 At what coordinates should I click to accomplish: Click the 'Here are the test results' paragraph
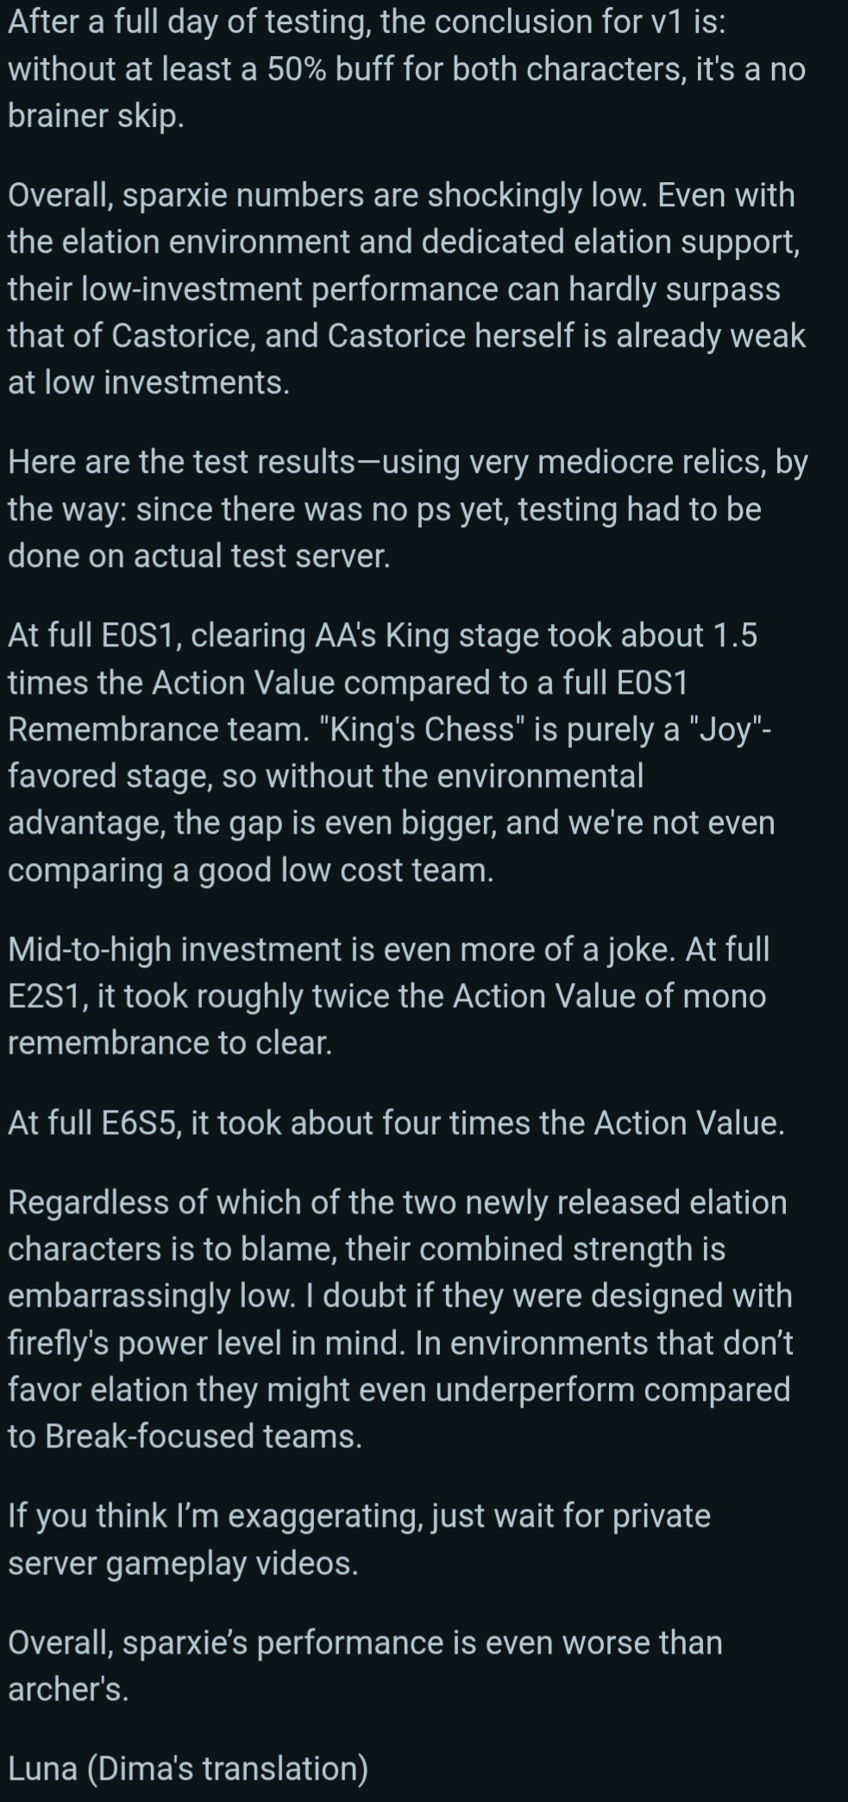(x=407, y=508)
